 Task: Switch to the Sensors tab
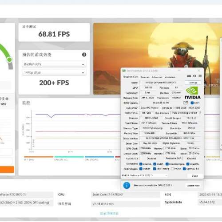[x=145, y=77]
